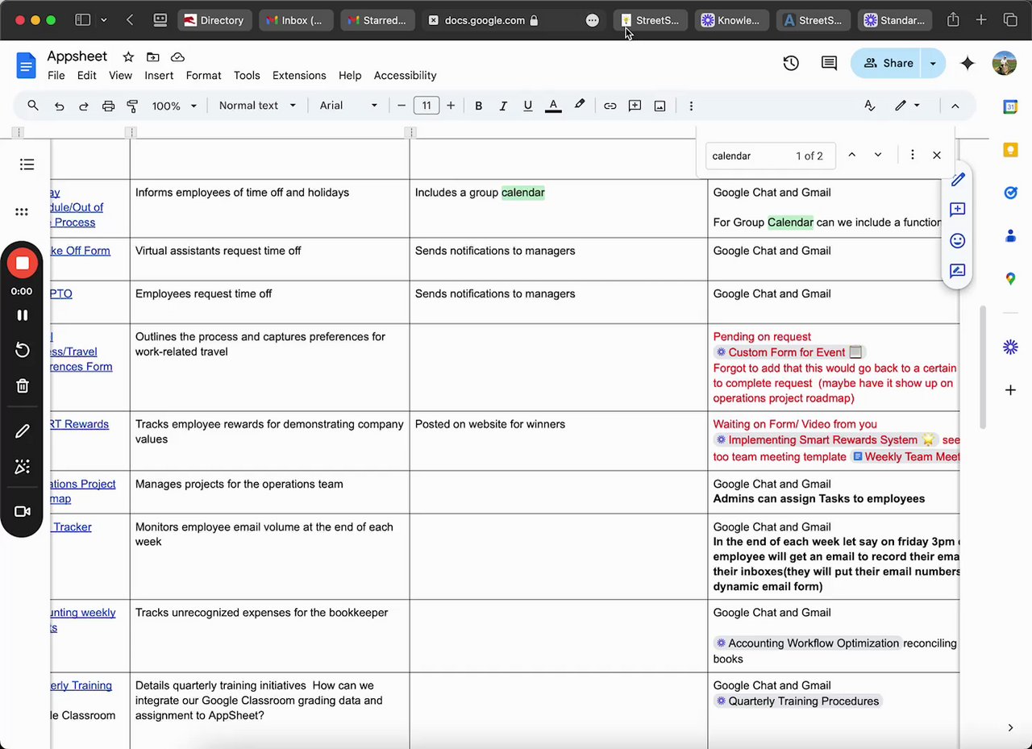Viewport: 1032px width, 749px height.
Task: Show the document outline
Action: [27, 164]
